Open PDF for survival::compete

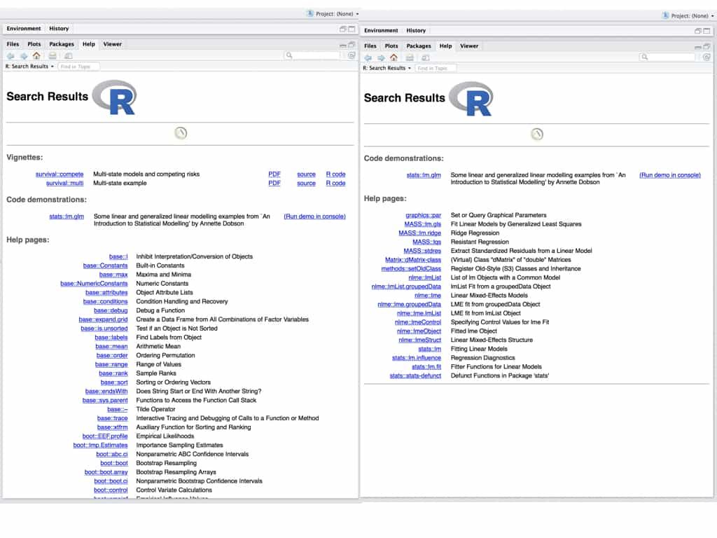[274, 174]
